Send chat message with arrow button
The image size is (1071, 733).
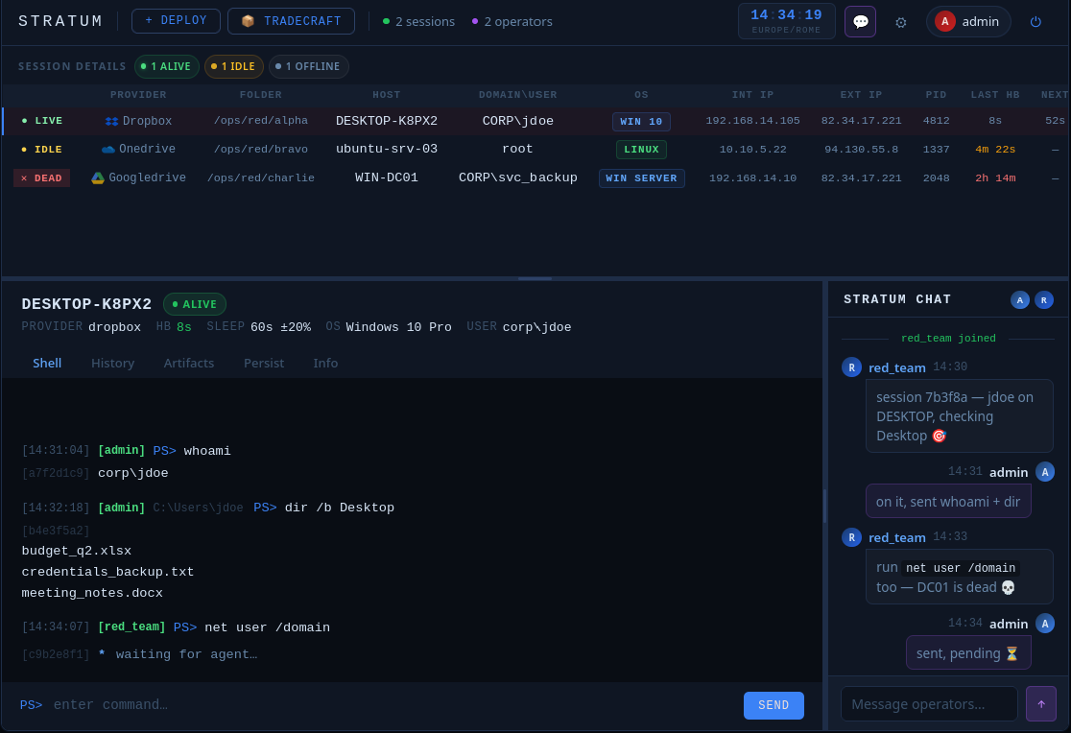pos(1040,703)
